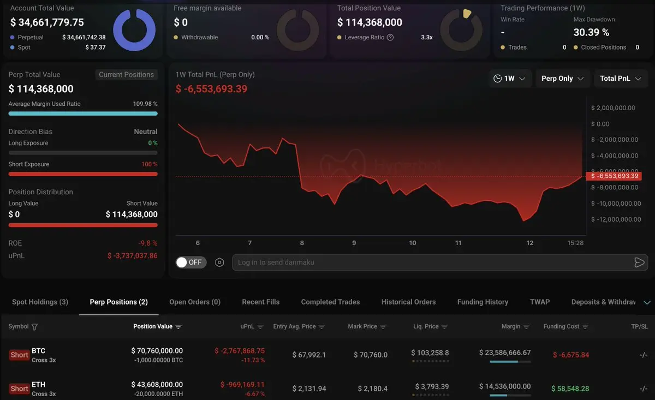Click the clock icon in 1W selector
The height and width of the screenshot is (400, 655).
(497, 79)
